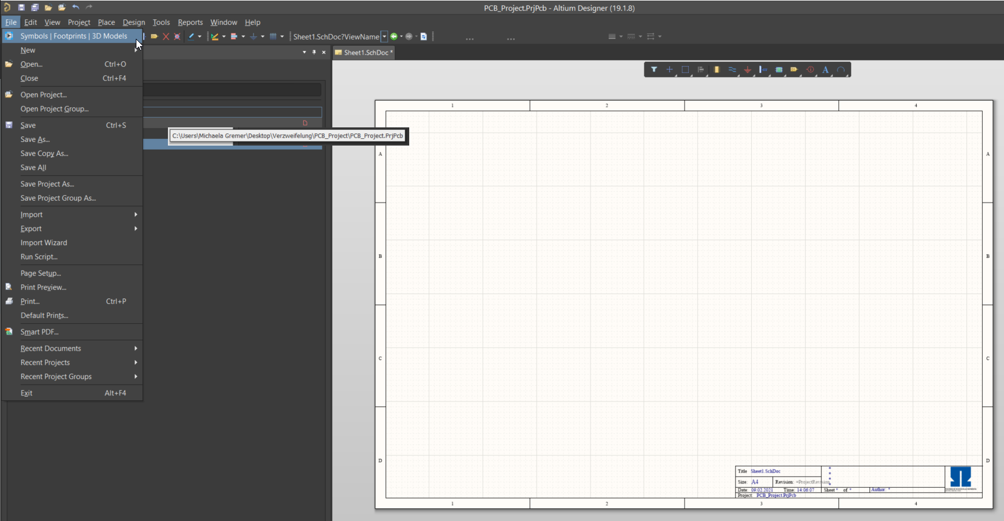Select the Place Text String tool
The width and height of the screenshot is (1004, 521).
point(825,70)
